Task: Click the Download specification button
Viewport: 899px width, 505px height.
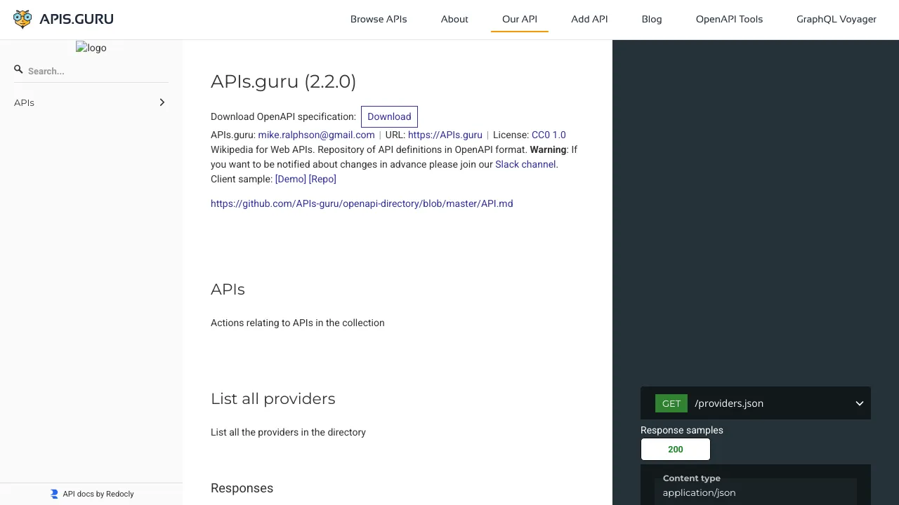Action: pyautogui.click(x=389, y=116)
